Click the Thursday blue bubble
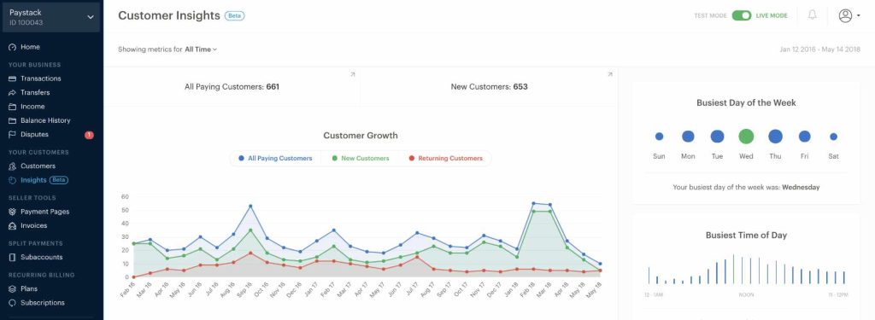 (775, 137)
